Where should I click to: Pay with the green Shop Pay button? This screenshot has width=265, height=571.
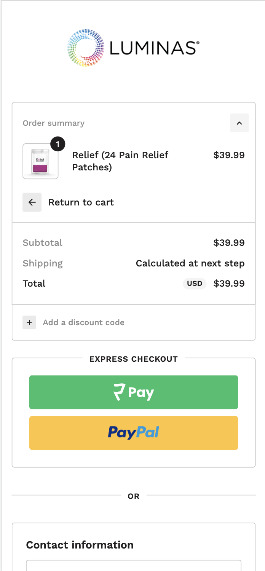134,392
